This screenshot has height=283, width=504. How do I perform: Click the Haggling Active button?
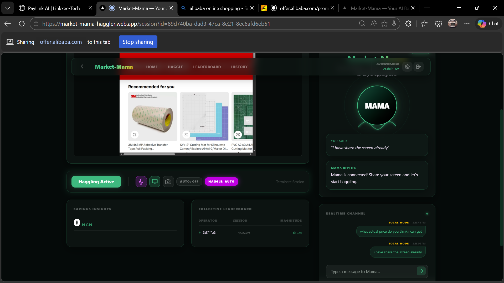click(x=96, y=181)
